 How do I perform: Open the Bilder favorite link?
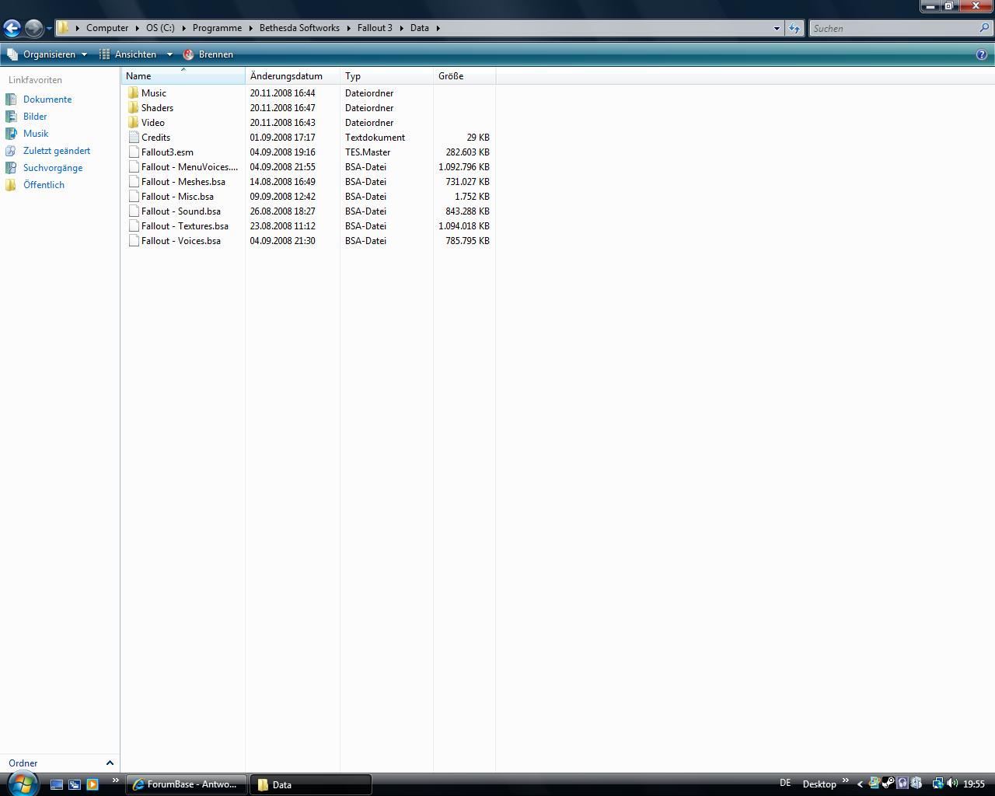[35, 117]
